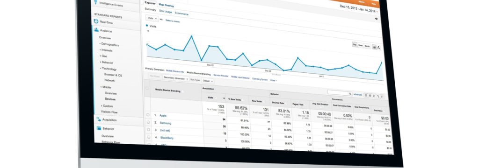This screenshot has height=168, width=479.
Task: Click the Behavior section icon in the sidebar
Action: [x=99, y=128]
